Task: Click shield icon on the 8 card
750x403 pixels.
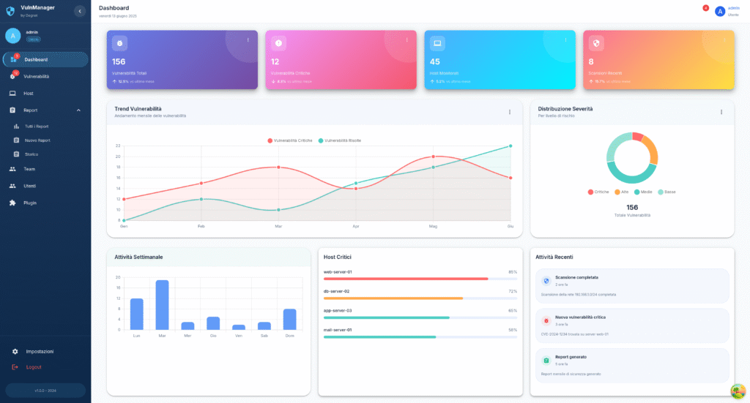Action: 596,43
